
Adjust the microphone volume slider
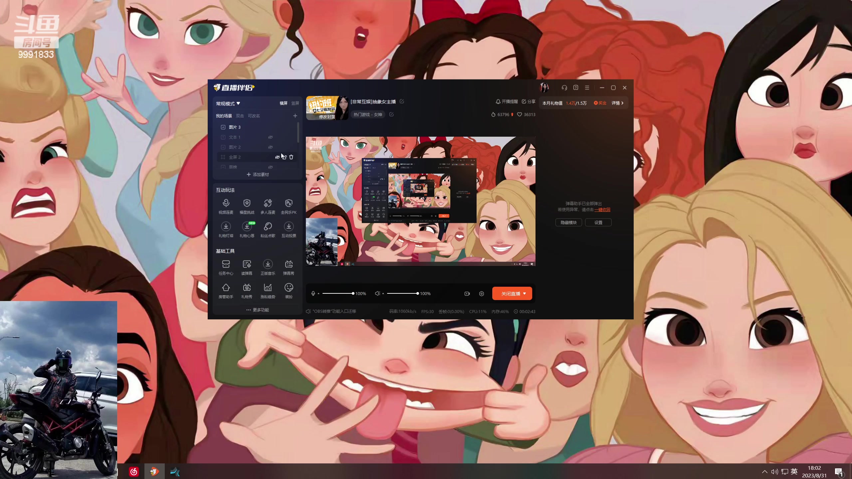coord(337,293)
